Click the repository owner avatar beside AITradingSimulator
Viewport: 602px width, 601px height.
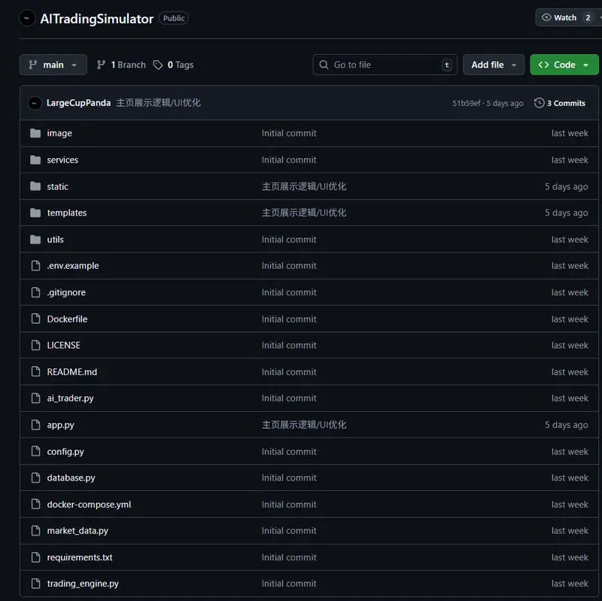pyautogui.click(x=27, y=18)
